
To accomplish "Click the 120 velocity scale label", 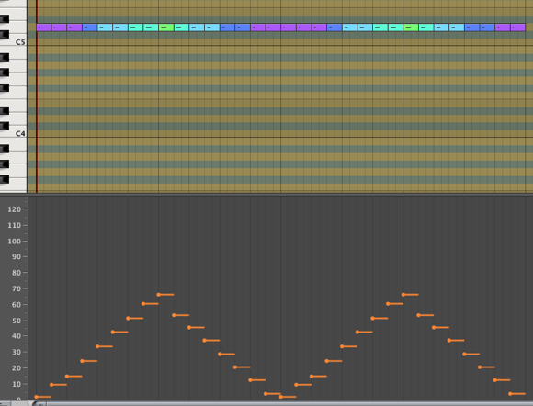I will [x=15, y=209].
